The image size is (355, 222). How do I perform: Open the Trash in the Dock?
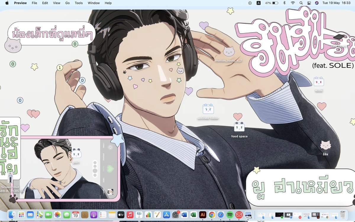pyautogui.click(x=343, y=215)
